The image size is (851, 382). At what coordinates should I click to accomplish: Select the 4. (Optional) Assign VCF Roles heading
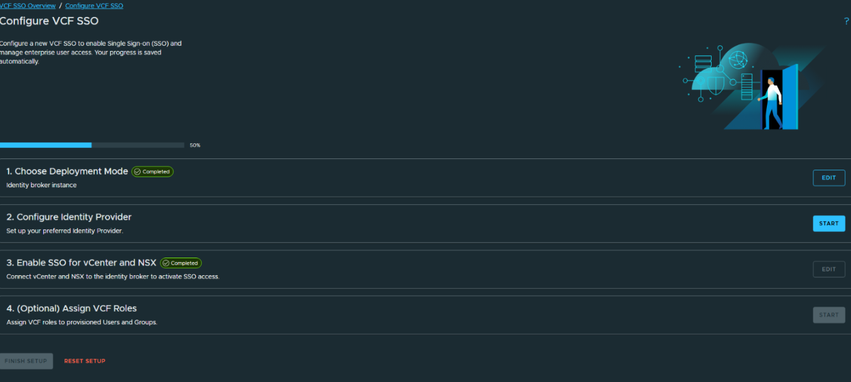[72, 308]
